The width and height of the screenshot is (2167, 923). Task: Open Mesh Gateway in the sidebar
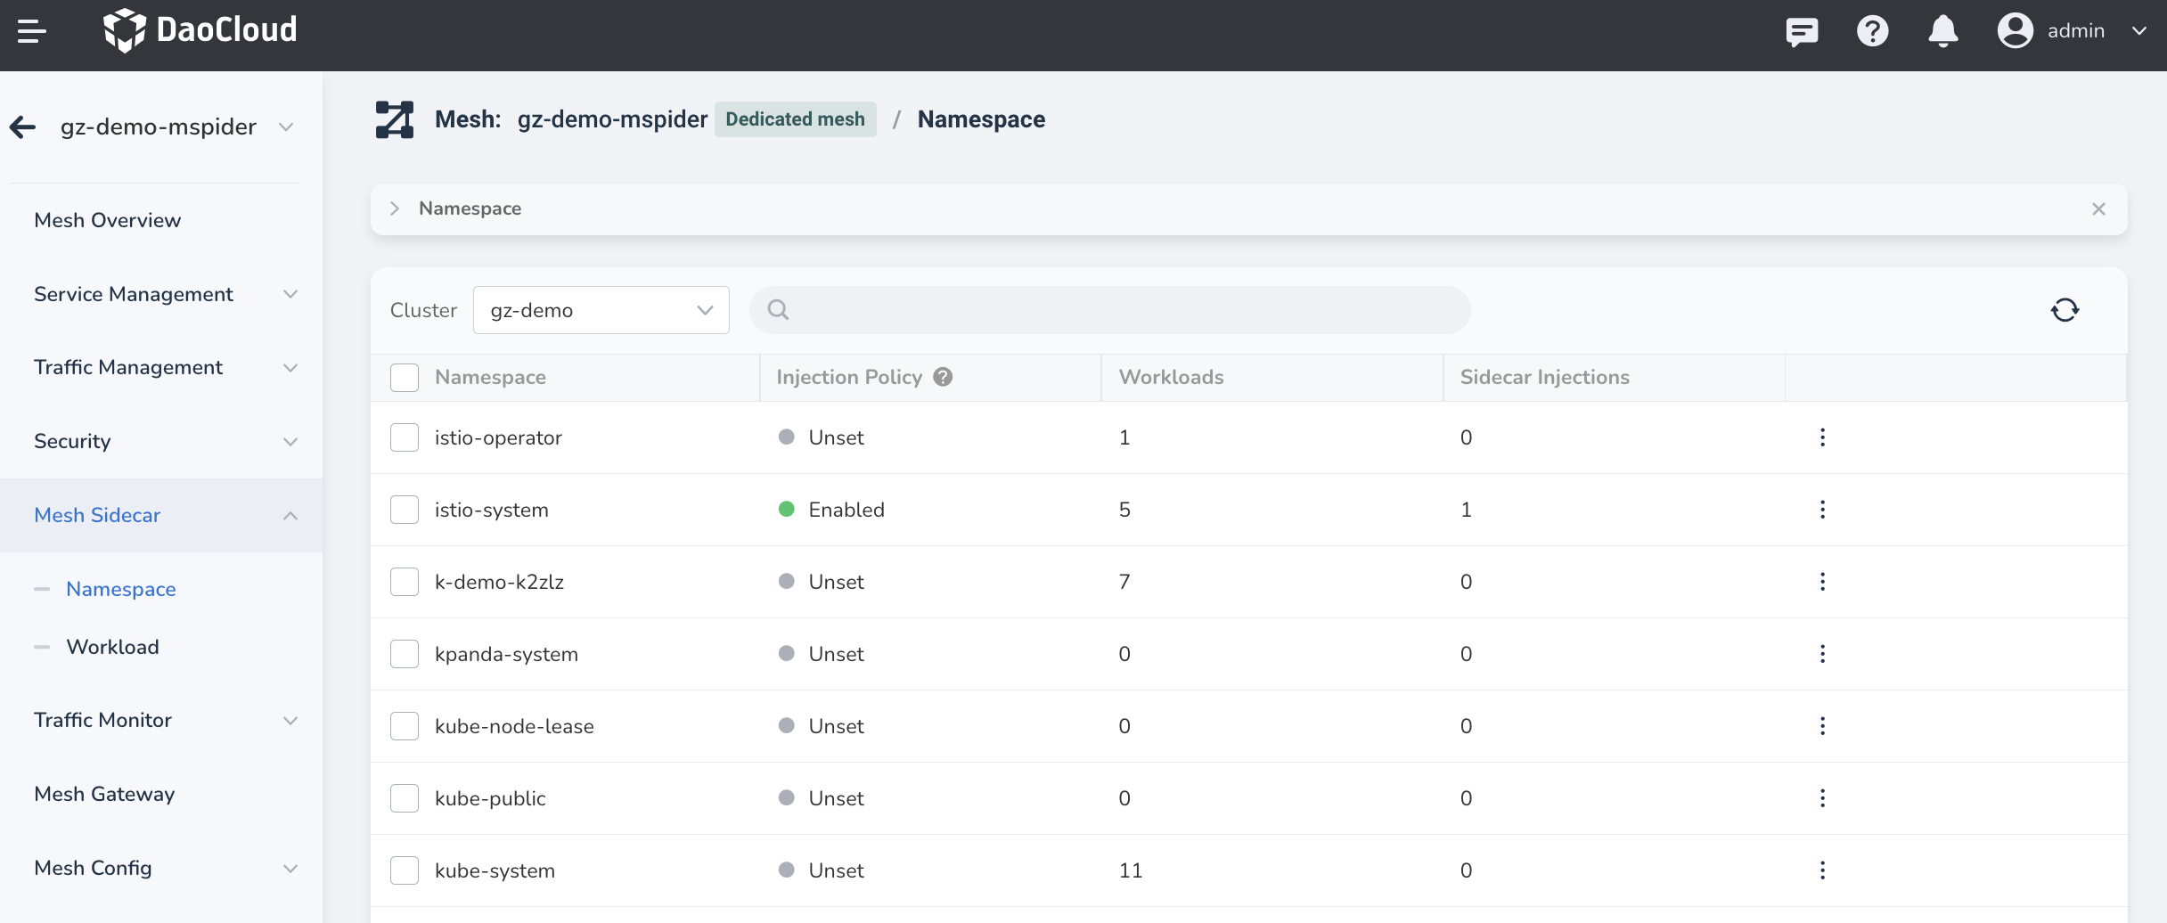104,794
